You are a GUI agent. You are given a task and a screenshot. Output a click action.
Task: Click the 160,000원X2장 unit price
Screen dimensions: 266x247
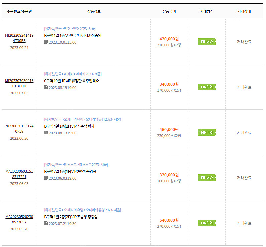click(x=169, y=181)
